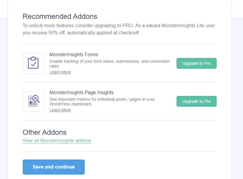
Task: Select the MonsterInsights Forms addon title
Action: click(74, 54)
